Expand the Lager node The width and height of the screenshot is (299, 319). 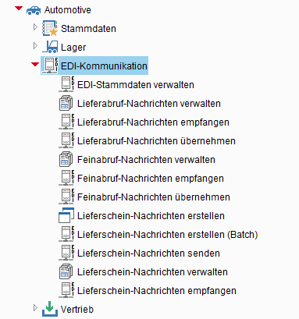click(35, 46)
